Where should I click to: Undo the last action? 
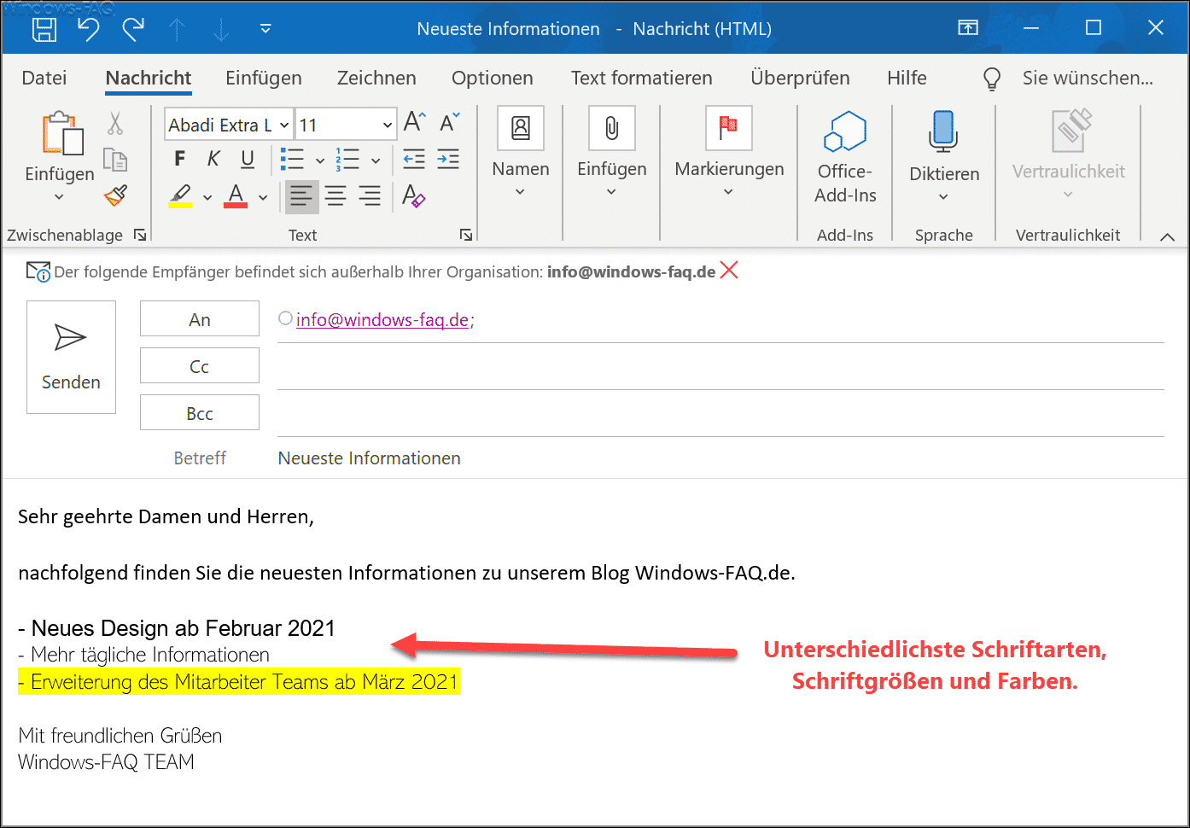88,29
